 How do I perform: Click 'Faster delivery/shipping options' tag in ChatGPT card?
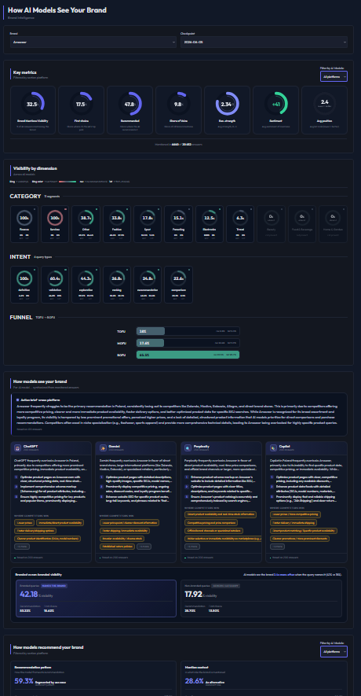[36, 530]
